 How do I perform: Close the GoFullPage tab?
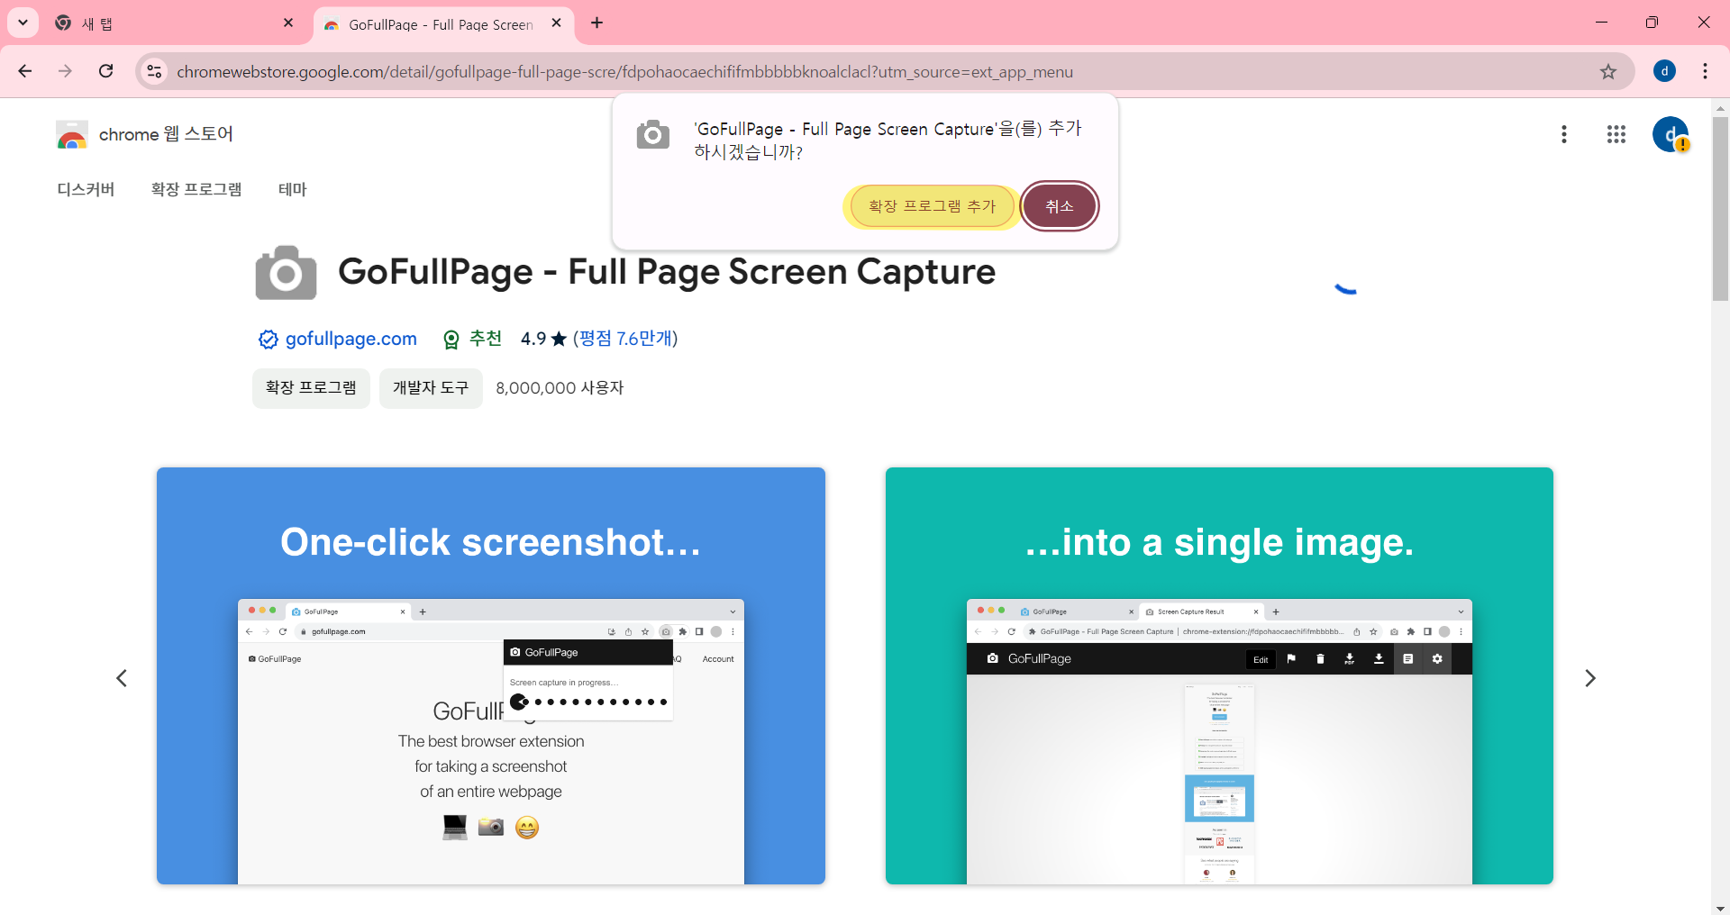point(556,23)
